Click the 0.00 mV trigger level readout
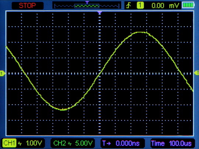 (x=165, y=6)
